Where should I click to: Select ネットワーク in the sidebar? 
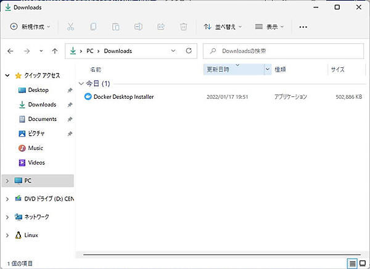36,217
